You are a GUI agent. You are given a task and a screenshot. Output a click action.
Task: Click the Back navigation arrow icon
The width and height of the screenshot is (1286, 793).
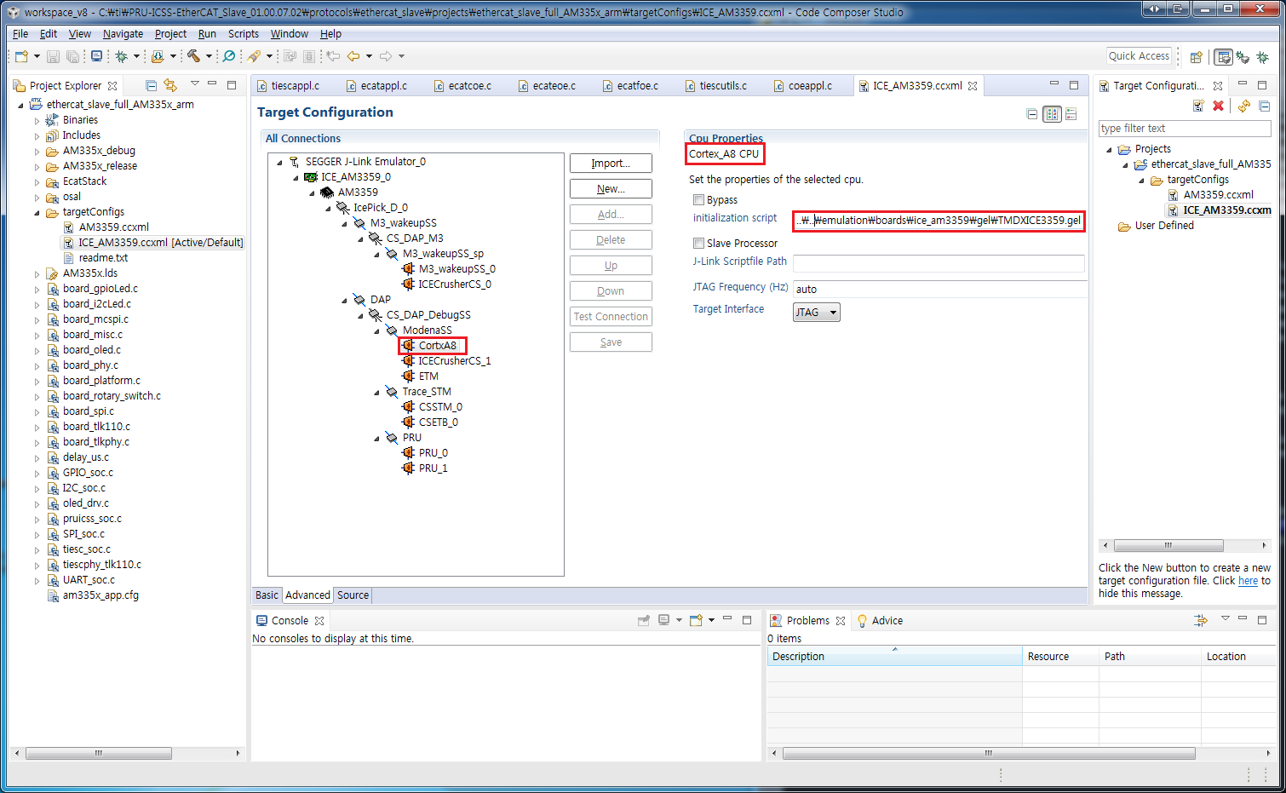coord(352,56)
